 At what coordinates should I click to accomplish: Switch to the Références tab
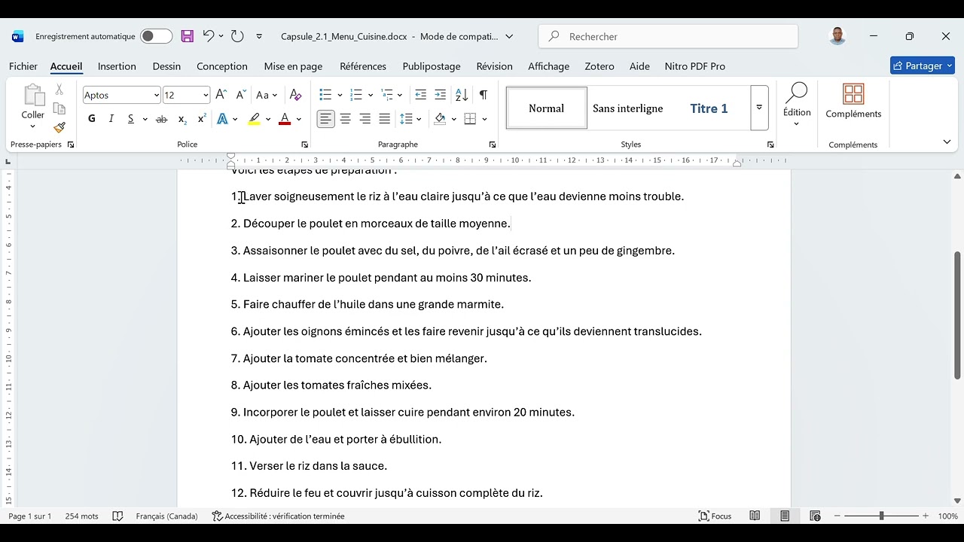363,66
